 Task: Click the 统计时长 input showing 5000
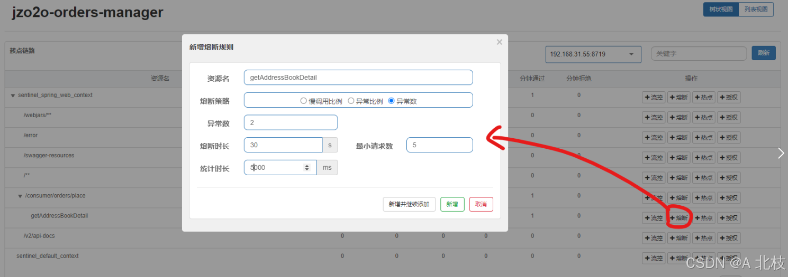point(280,167)
